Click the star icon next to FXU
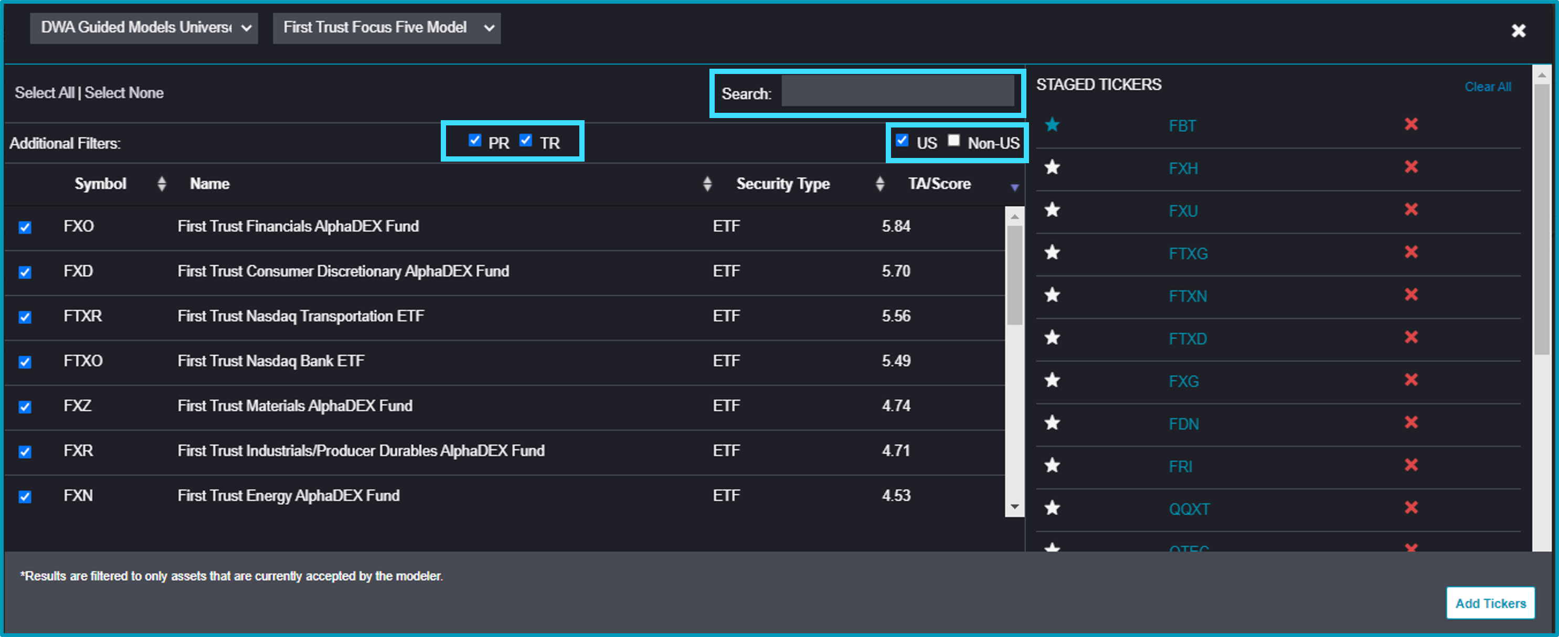Screen dimensions: 1559x637 point(1053,209)
